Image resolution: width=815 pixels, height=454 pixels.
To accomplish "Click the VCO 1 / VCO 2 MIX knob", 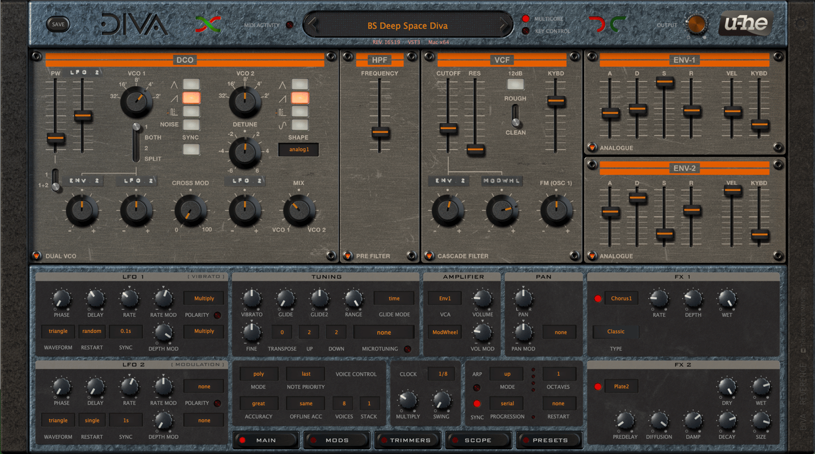I will [299, 210].
